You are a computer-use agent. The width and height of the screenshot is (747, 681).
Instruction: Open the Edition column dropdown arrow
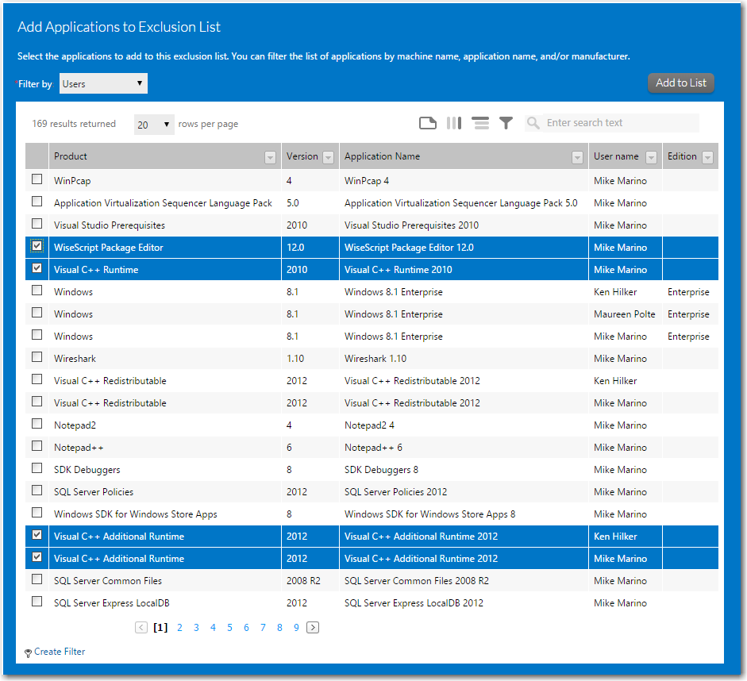pyautogui.click(x=708, y=157)
